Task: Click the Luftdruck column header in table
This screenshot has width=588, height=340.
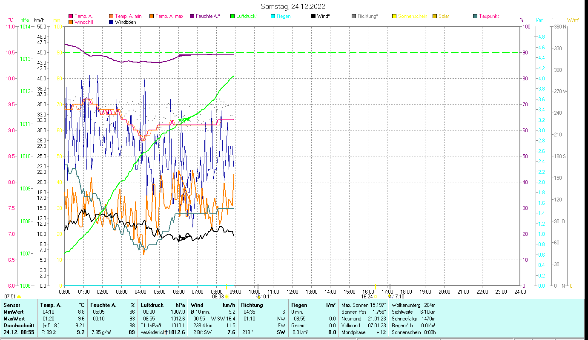Action: click(x=152, y=305)
